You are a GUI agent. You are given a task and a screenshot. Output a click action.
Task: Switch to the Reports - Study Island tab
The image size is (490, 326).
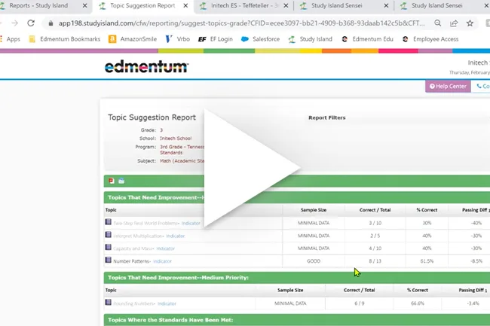[x=38, y=5]
